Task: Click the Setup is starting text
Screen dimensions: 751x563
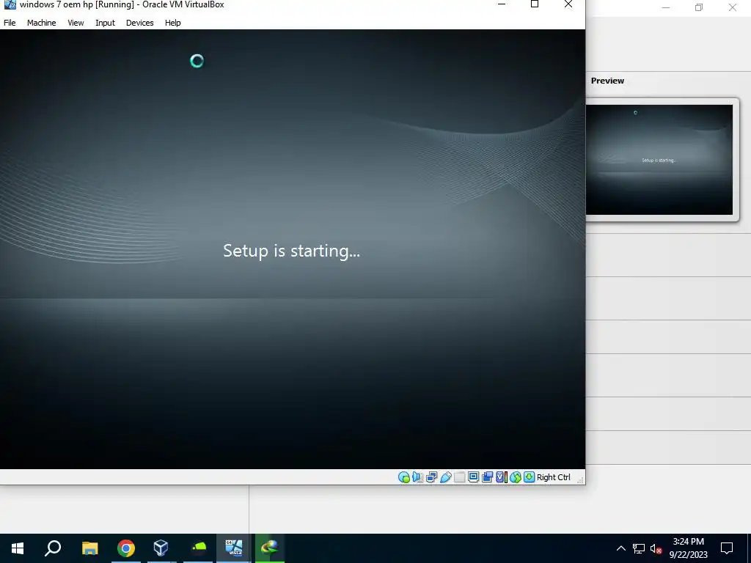Action: tap(291, 251)
